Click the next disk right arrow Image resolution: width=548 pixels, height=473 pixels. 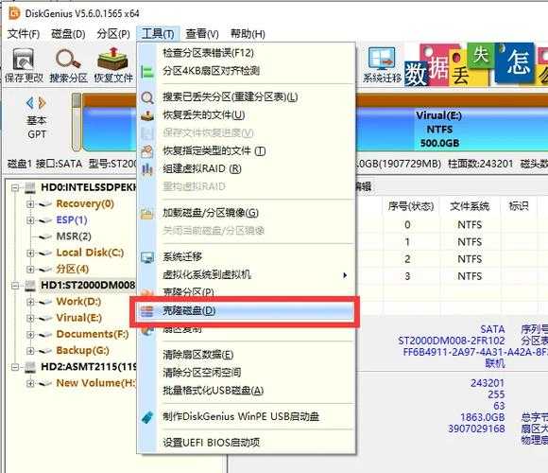point(43,103)
